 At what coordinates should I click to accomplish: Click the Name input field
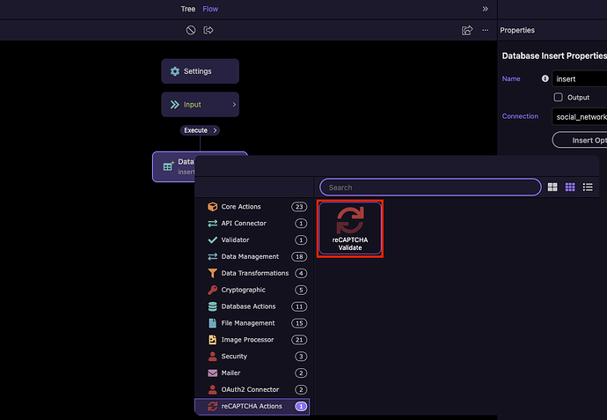coord(579,78)
